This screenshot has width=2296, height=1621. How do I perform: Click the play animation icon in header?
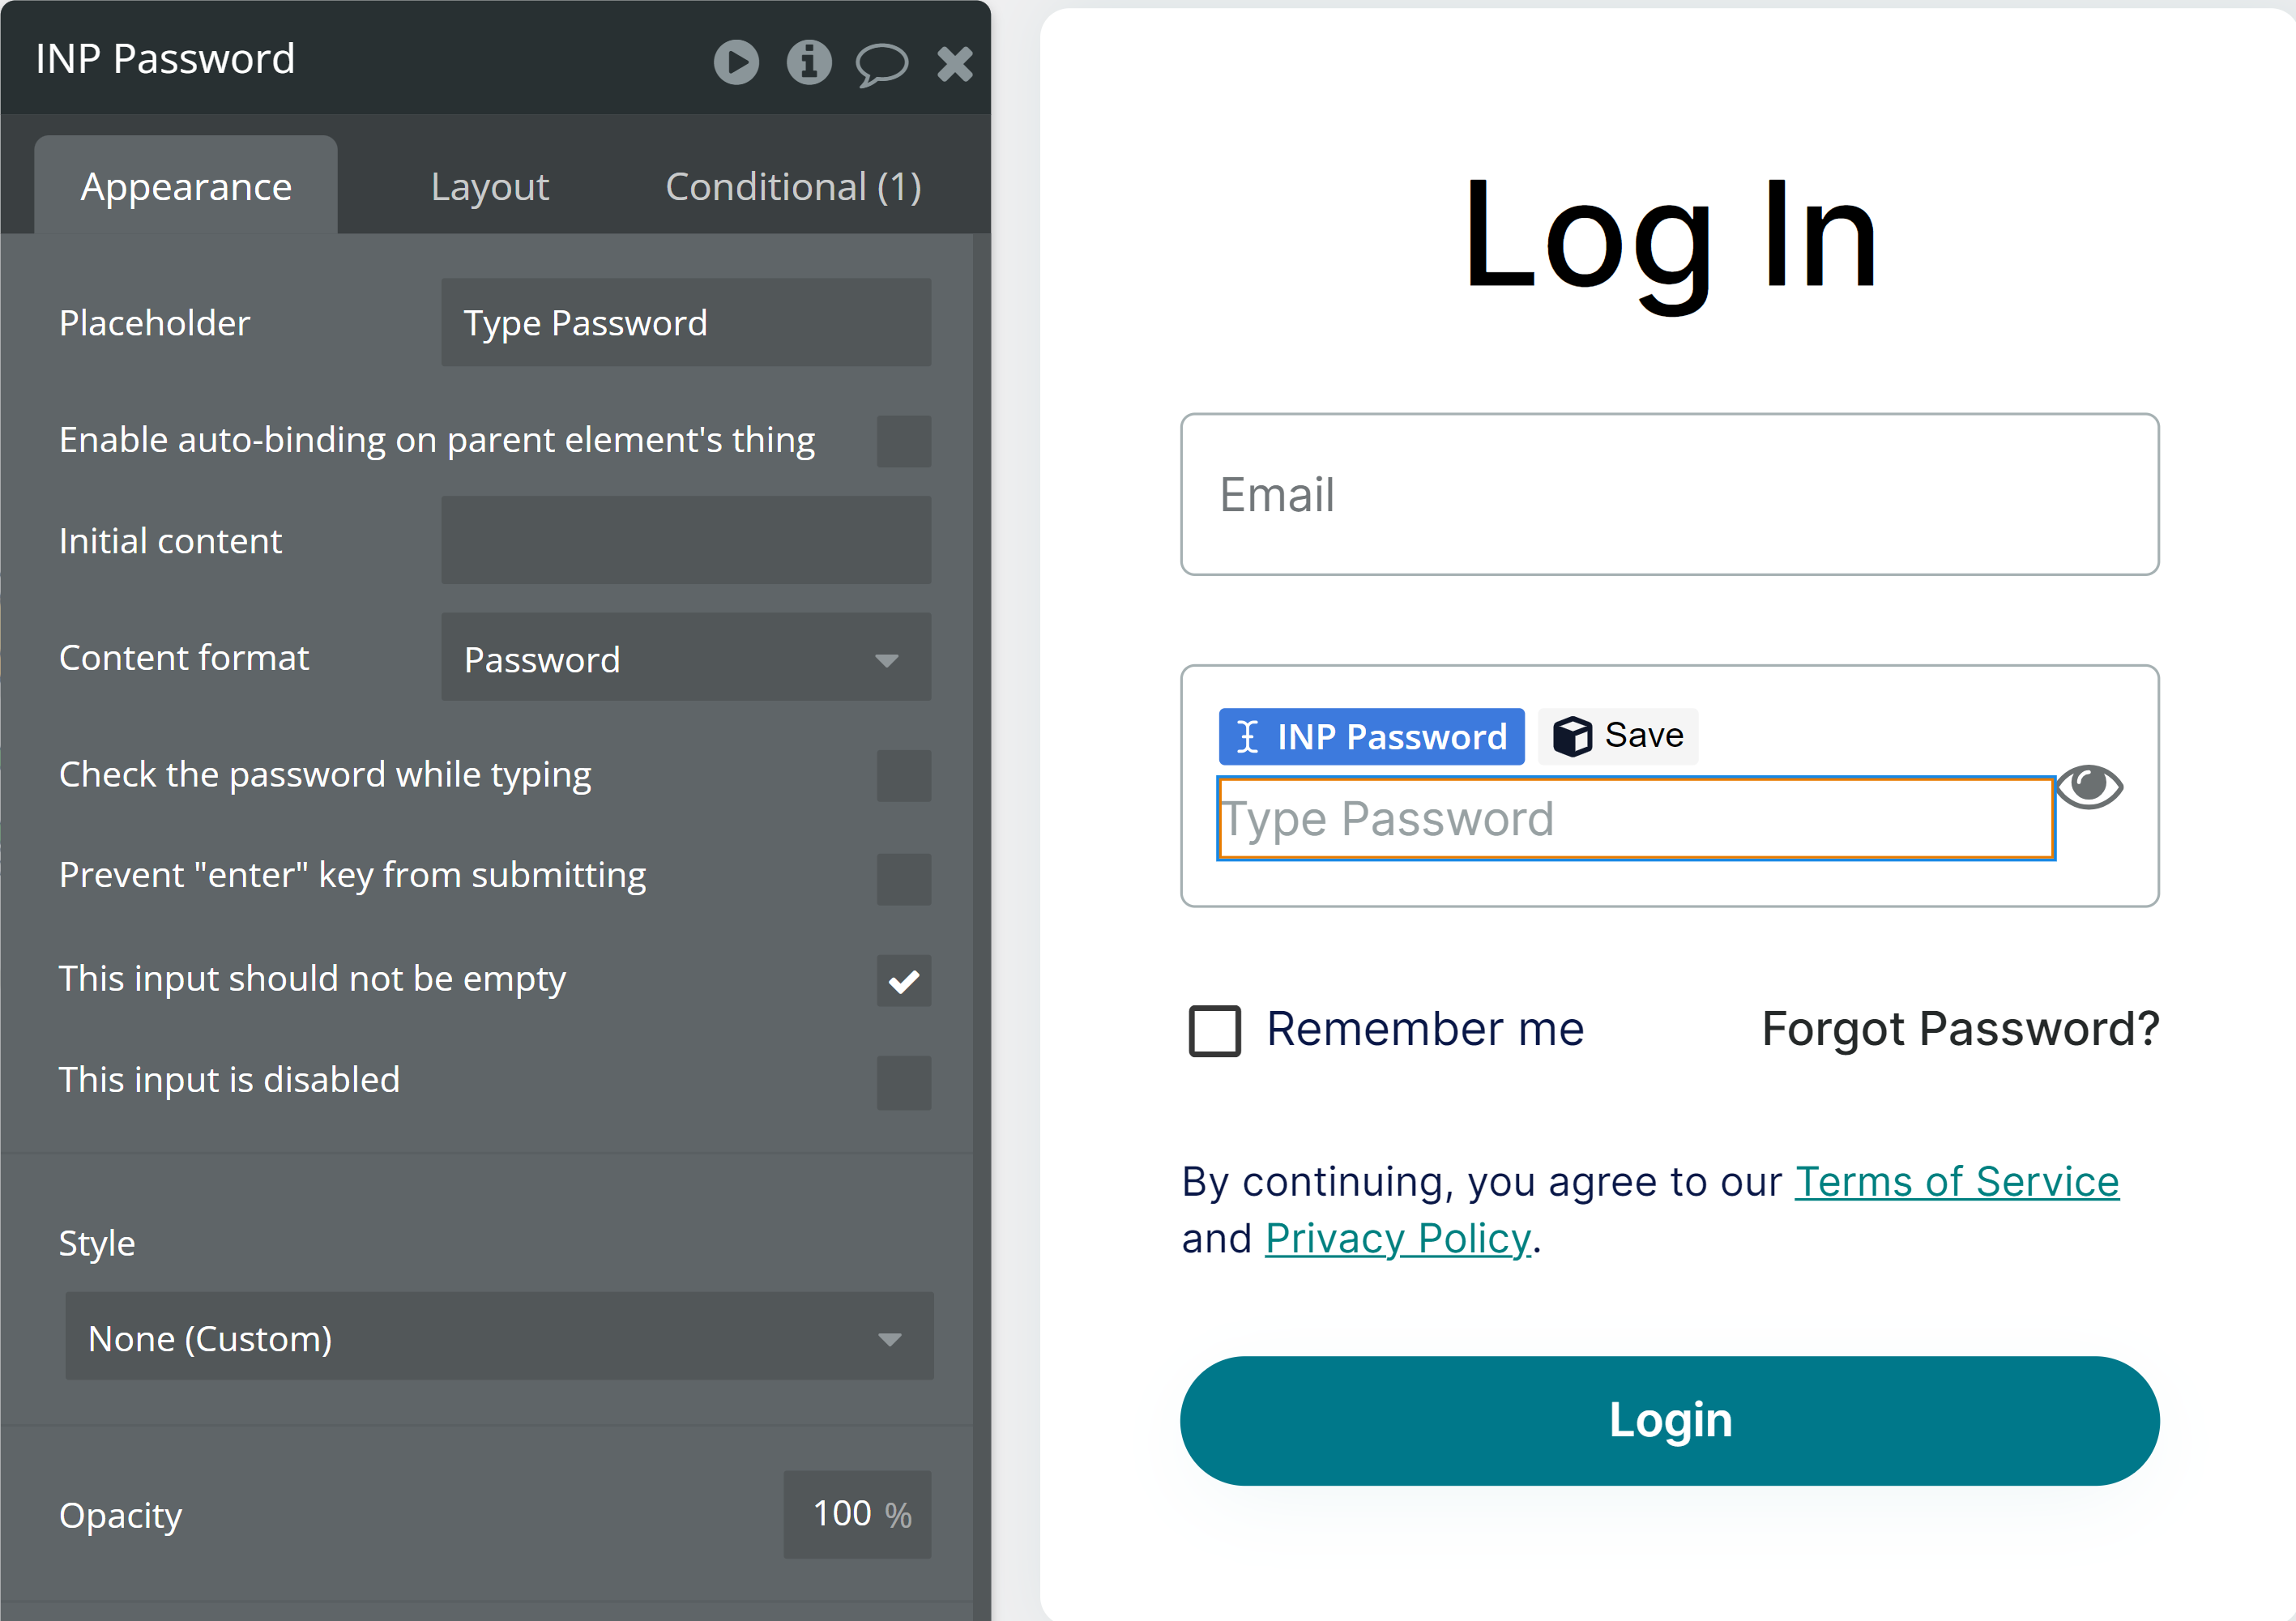click(x=736, y=62)
